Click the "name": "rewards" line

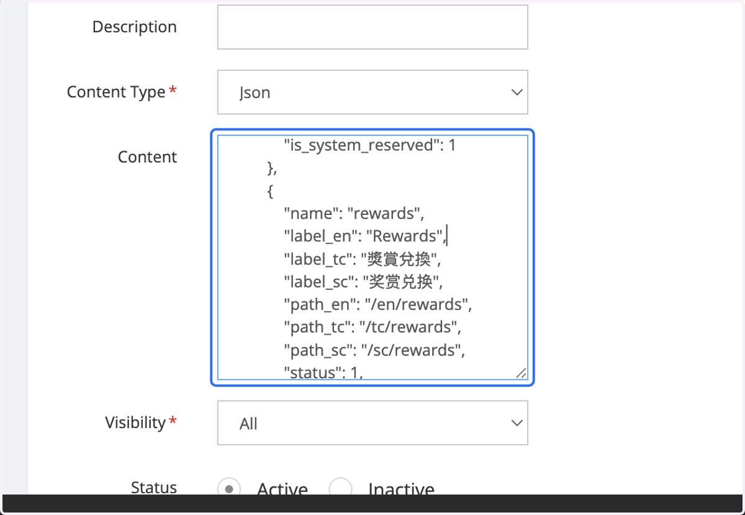pyautogui.click(x=353, y=214)
